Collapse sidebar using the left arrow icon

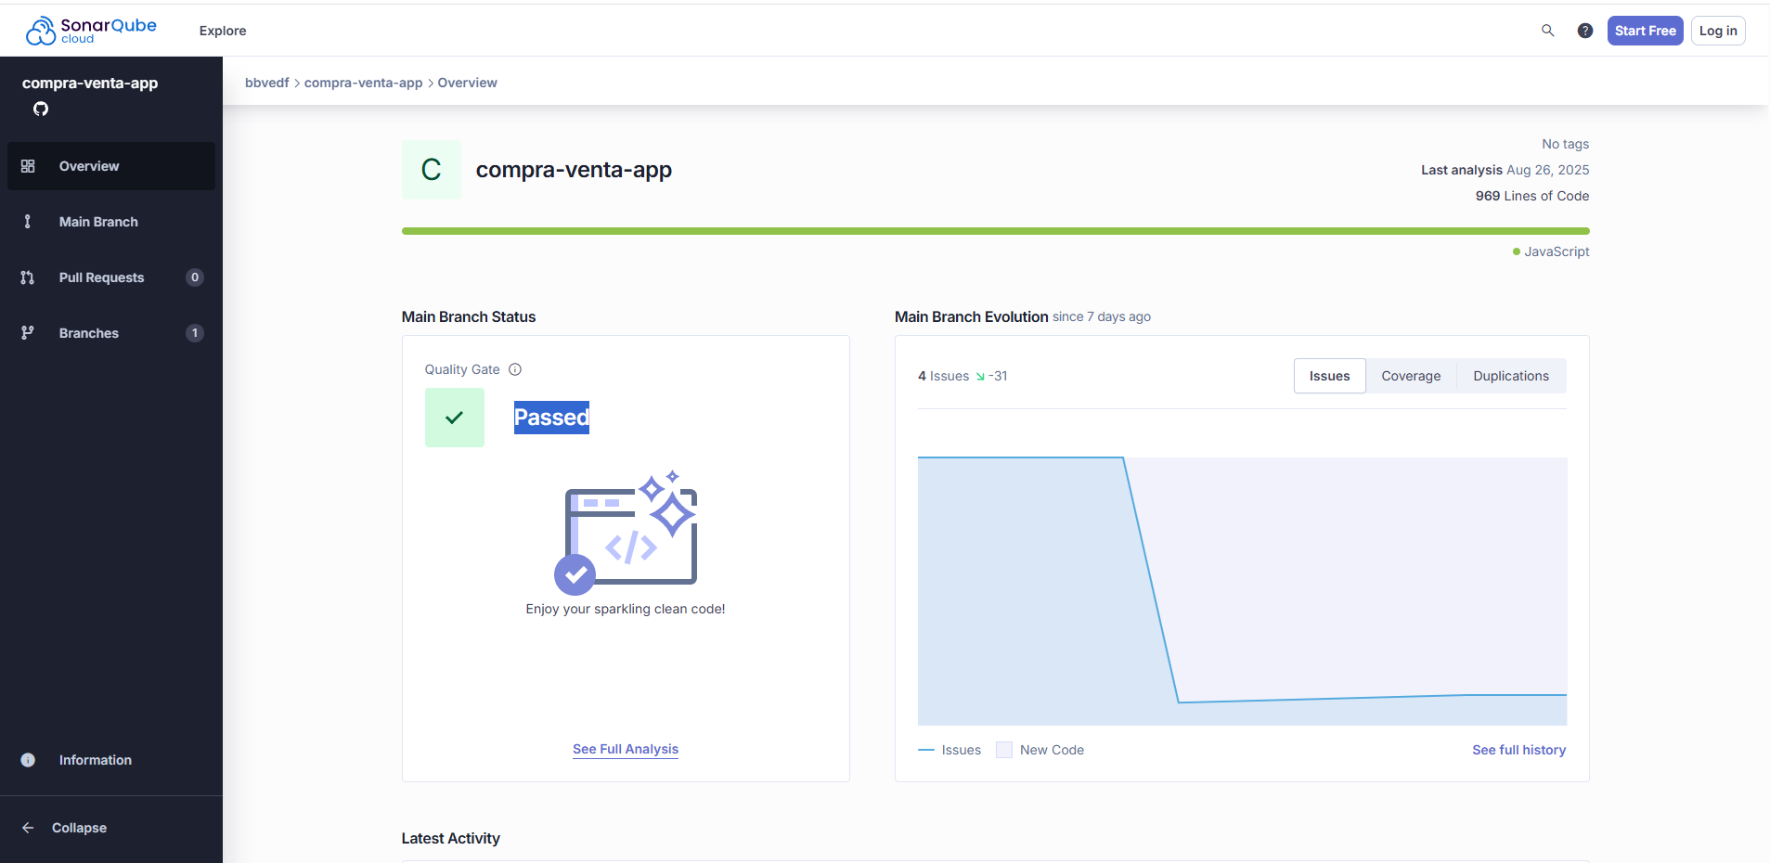[x=28, y=828]
